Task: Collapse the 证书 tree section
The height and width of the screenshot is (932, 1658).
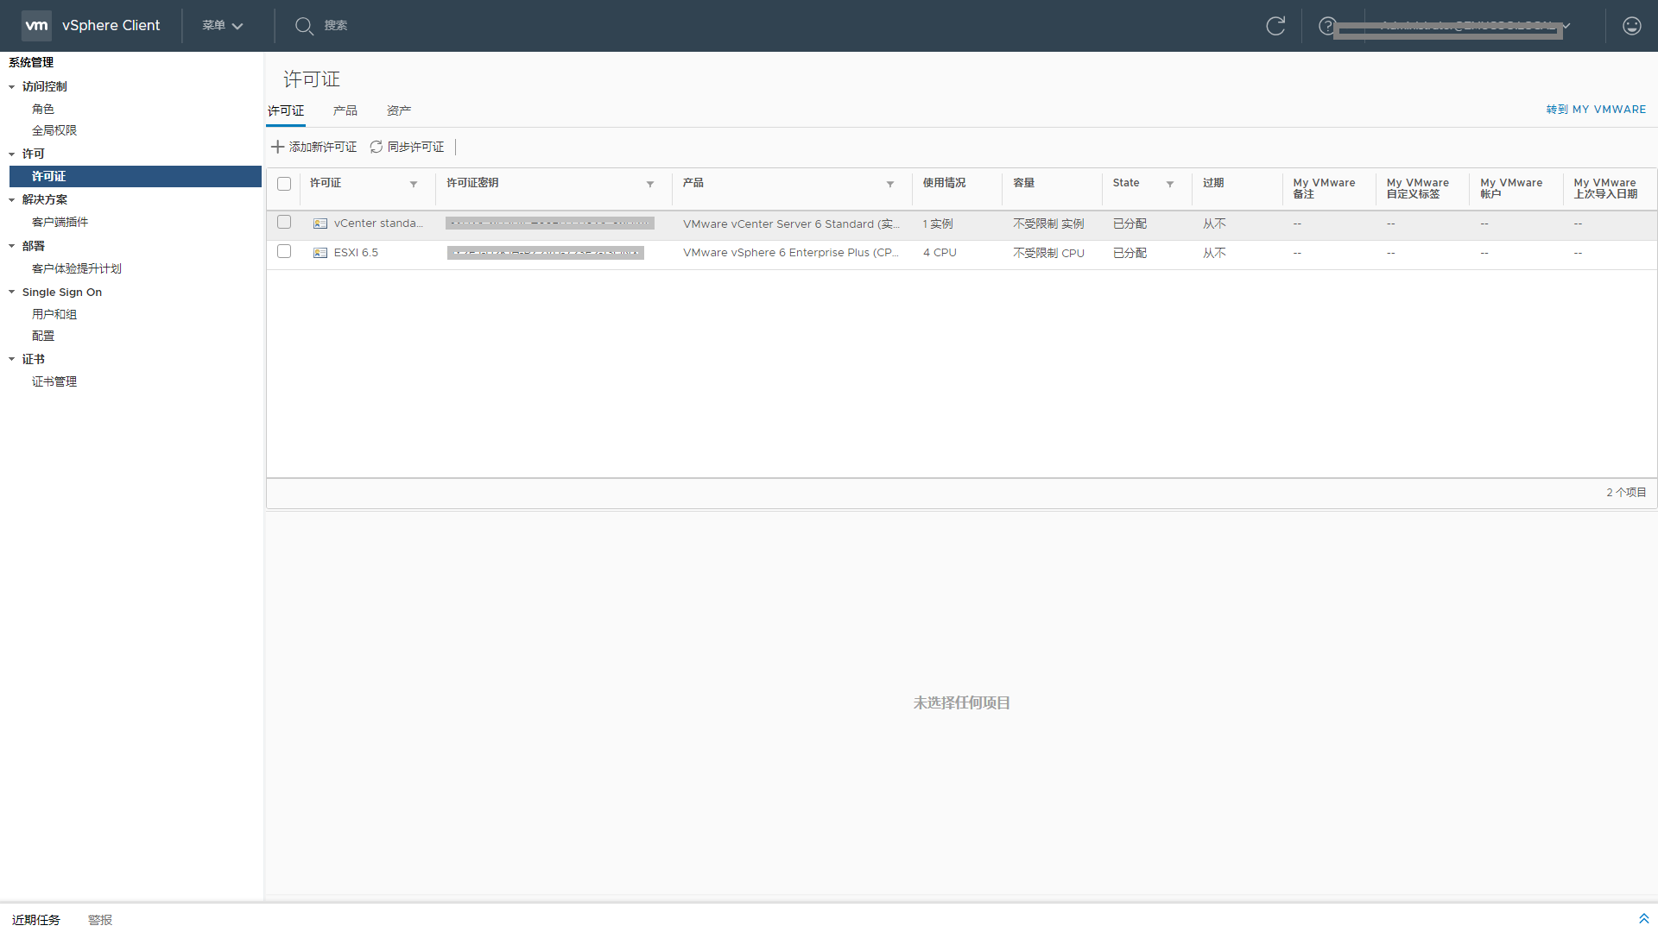Action: (12, 359)
